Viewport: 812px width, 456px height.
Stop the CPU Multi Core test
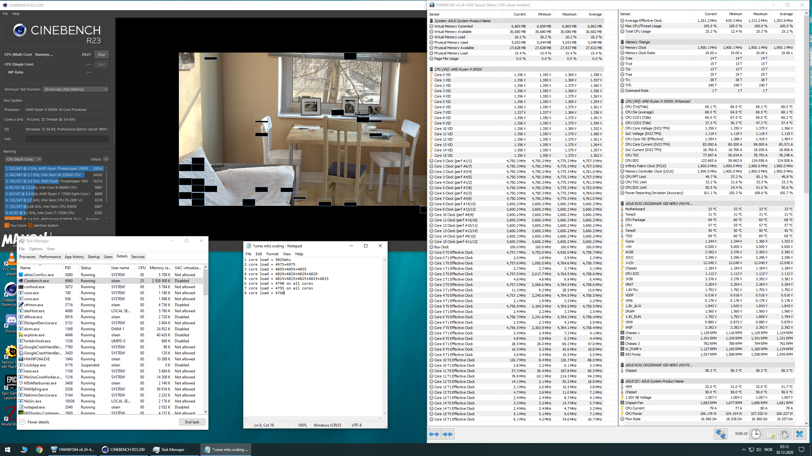pos(101,54)
